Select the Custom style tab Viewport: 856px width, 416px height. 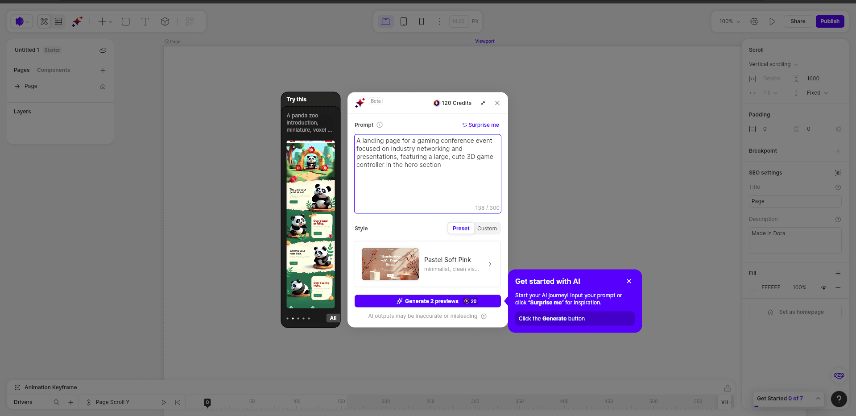[x=487, y=229]
